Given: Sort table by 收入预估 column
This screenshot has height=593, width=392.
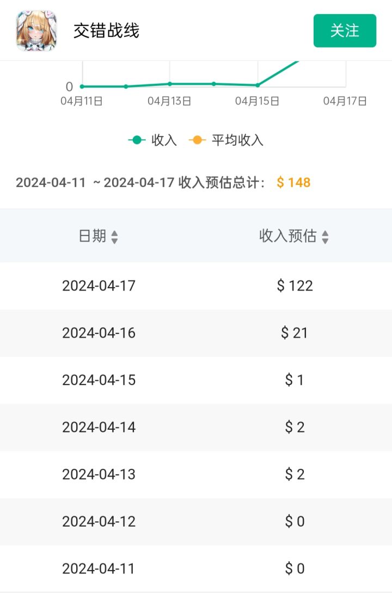Looking at the screenshot, I should point(294,236).
